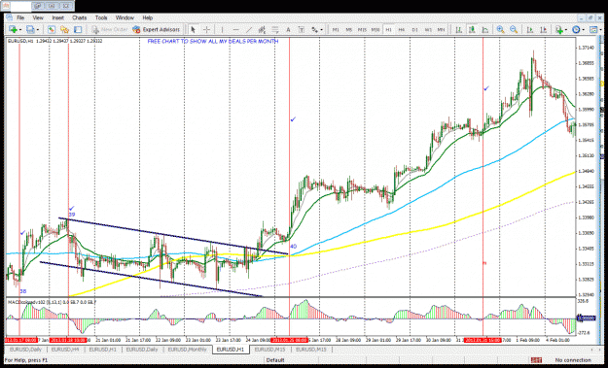The width and height of the screenshot is (608, 368).
Task: Switch timeframe to MN
Action: 442,30
